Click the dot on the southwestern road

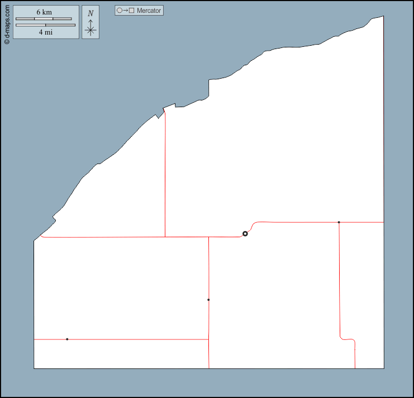(67, 339)
